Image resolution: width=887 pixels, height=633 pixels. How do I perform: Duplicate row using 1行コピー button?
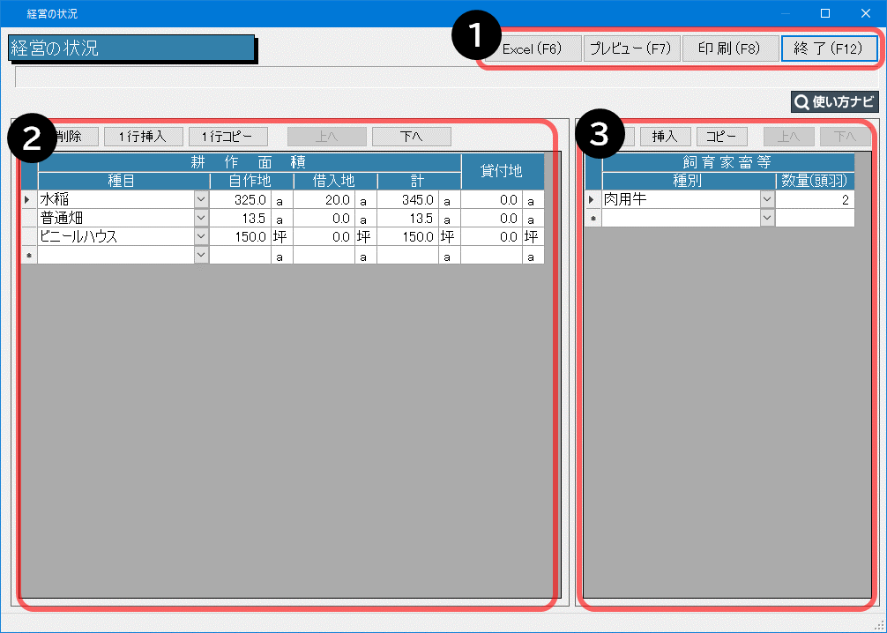(x=227, y=137)
